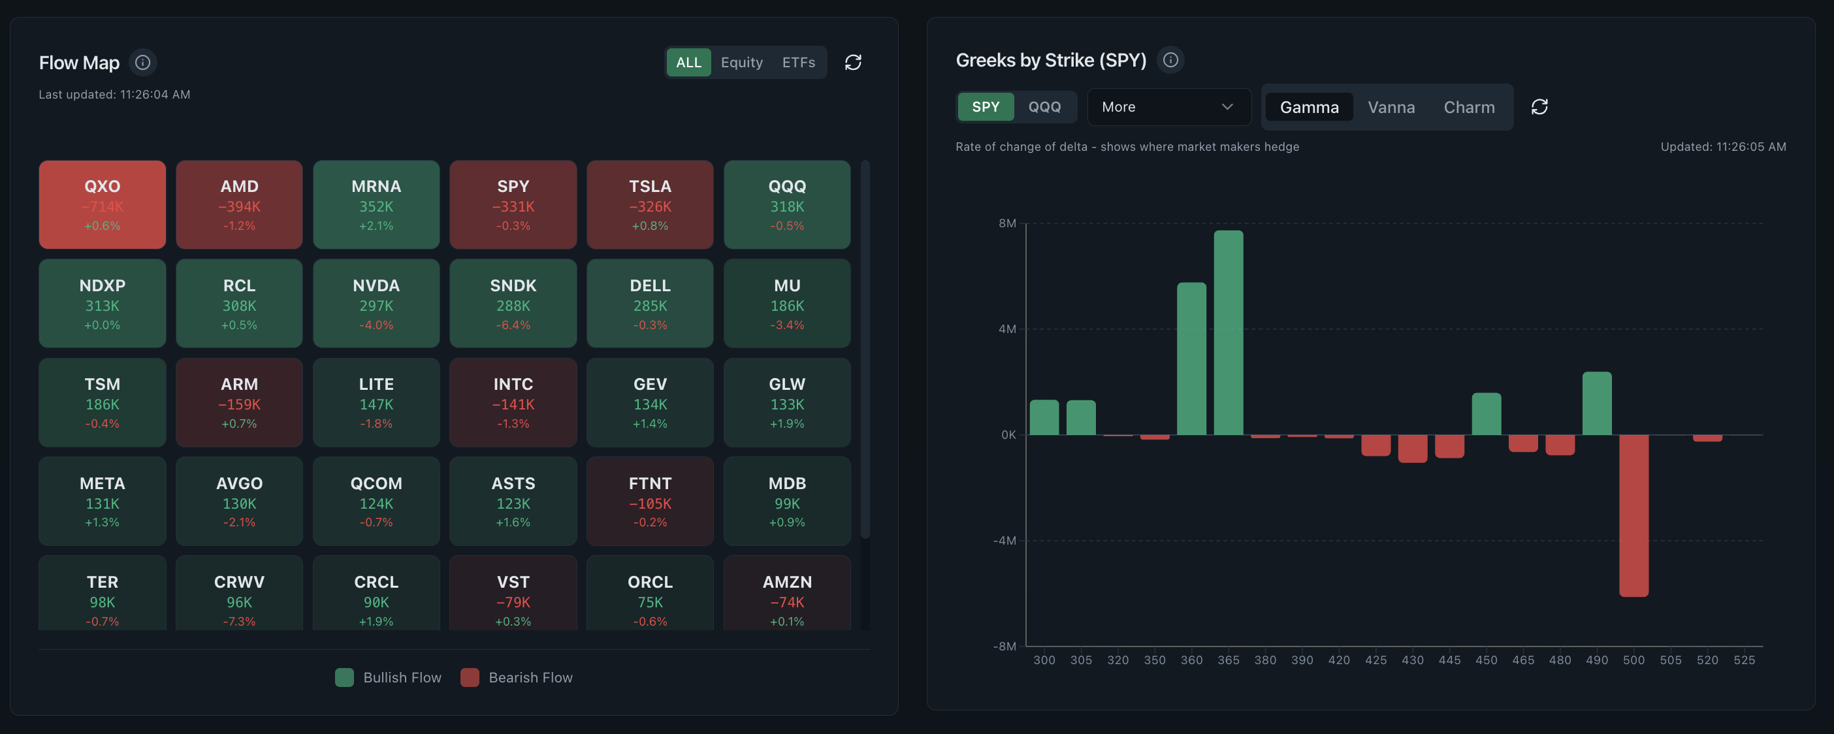Click the INTC flow tile
This screenshot has height=734, width=1834.
point(513,402)
